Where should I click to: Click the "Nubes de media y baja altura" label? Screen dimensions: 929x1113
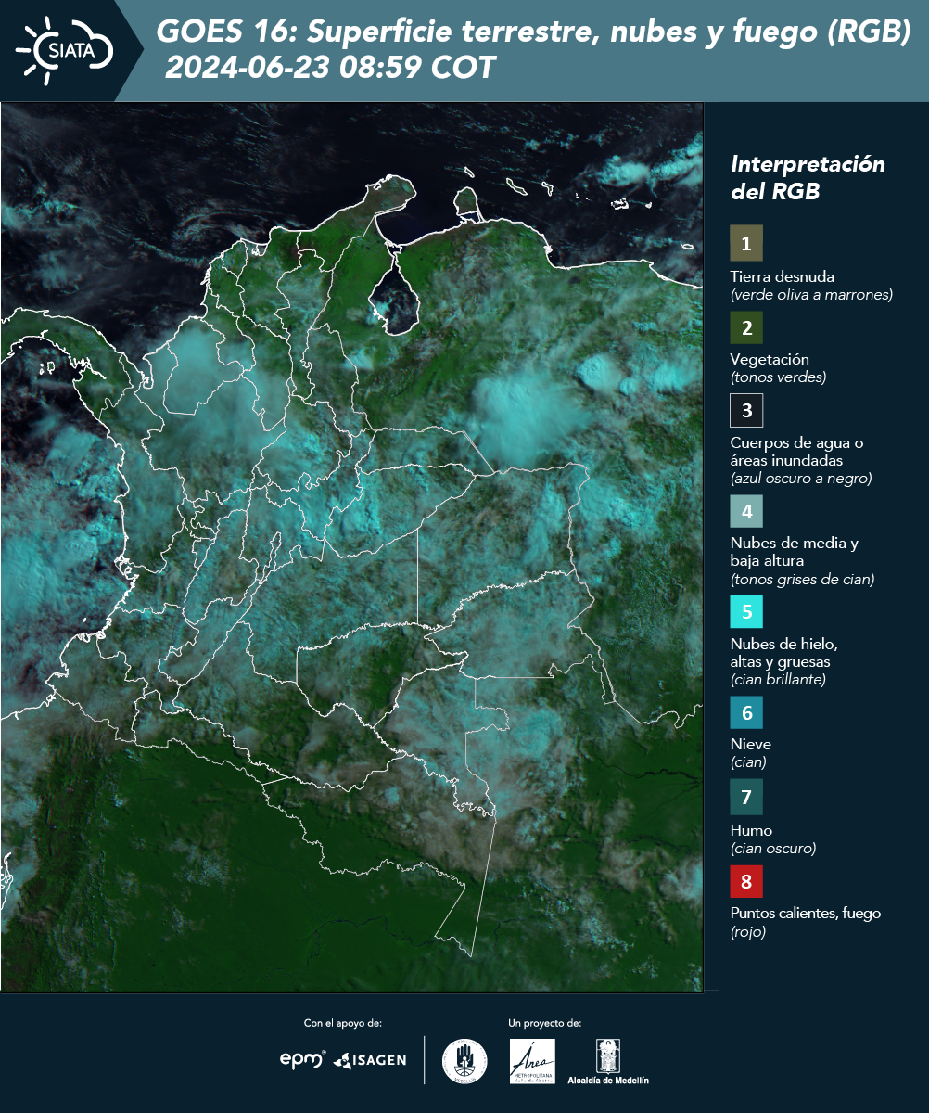795,552
